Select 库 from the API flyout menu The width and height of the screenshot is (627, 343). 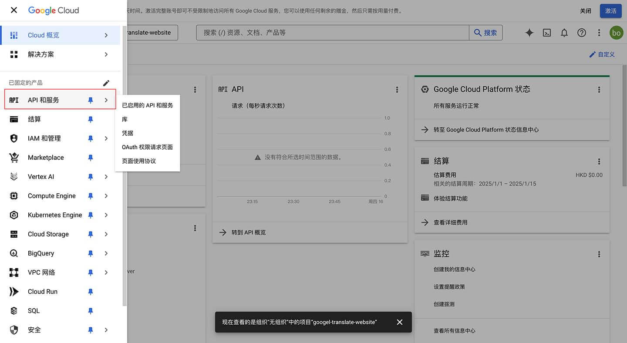point(148,119)
